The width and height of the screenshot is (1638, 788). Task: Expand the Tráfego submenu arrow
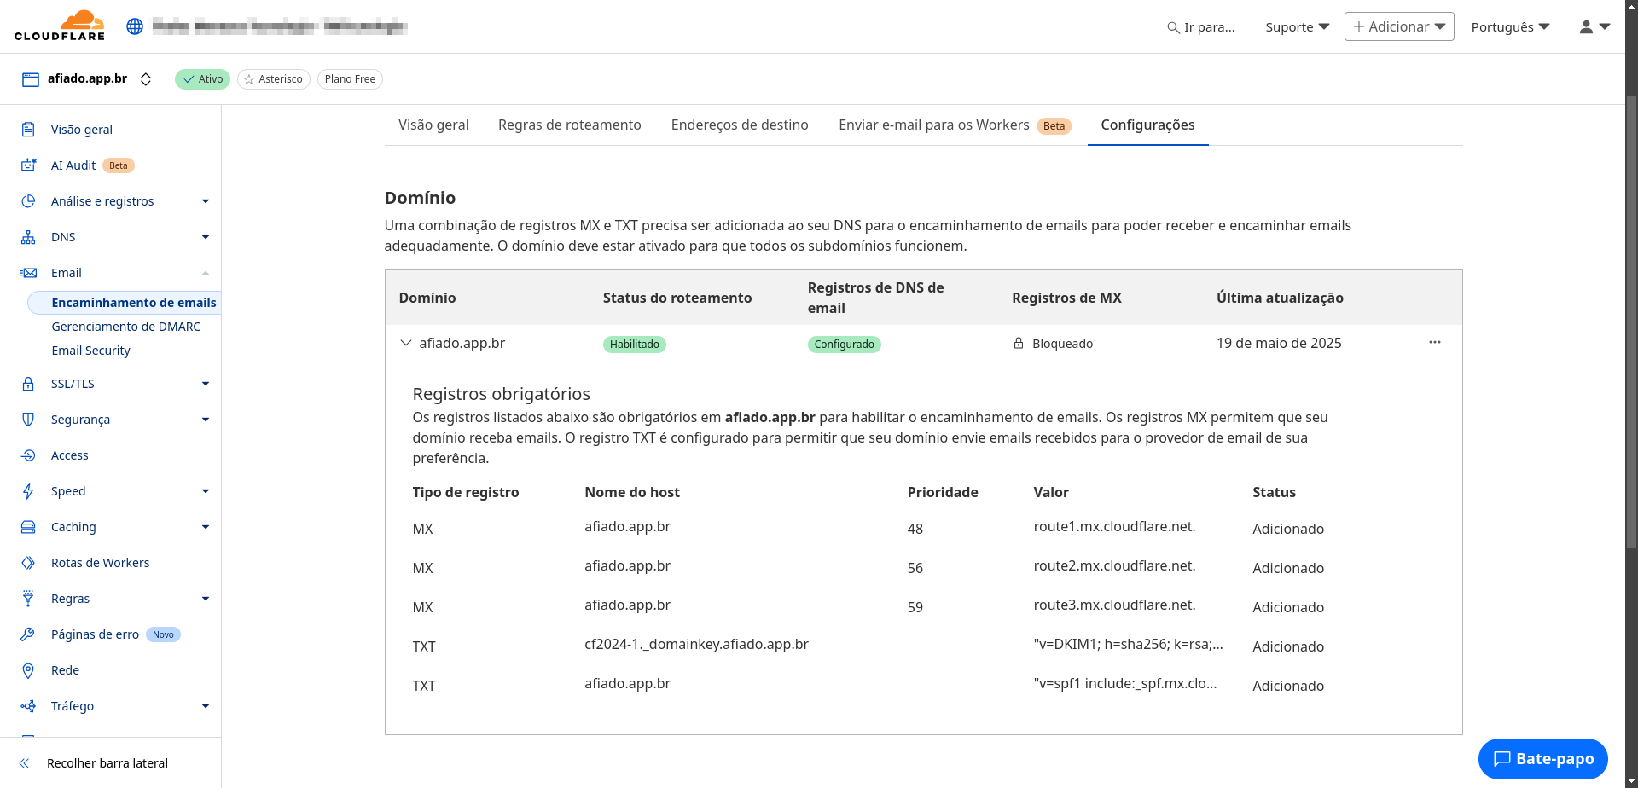coord(206,706)
